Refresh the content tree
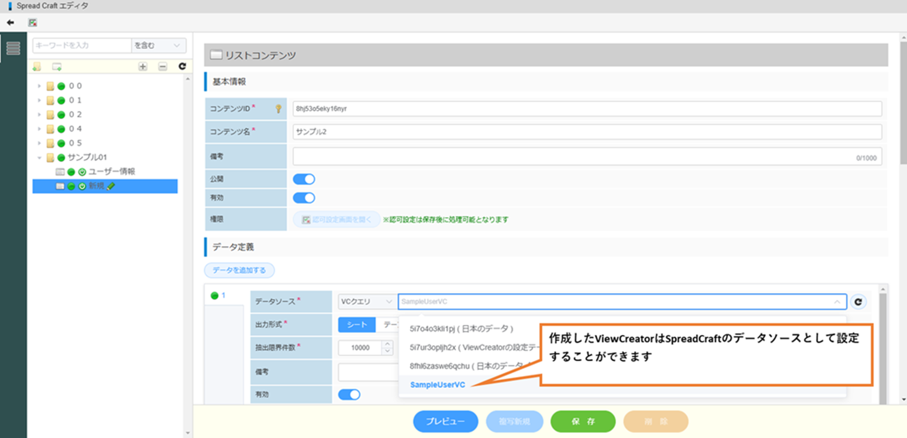Image resolution: width=907 pixels, height=438 pixels. (182, 66)
